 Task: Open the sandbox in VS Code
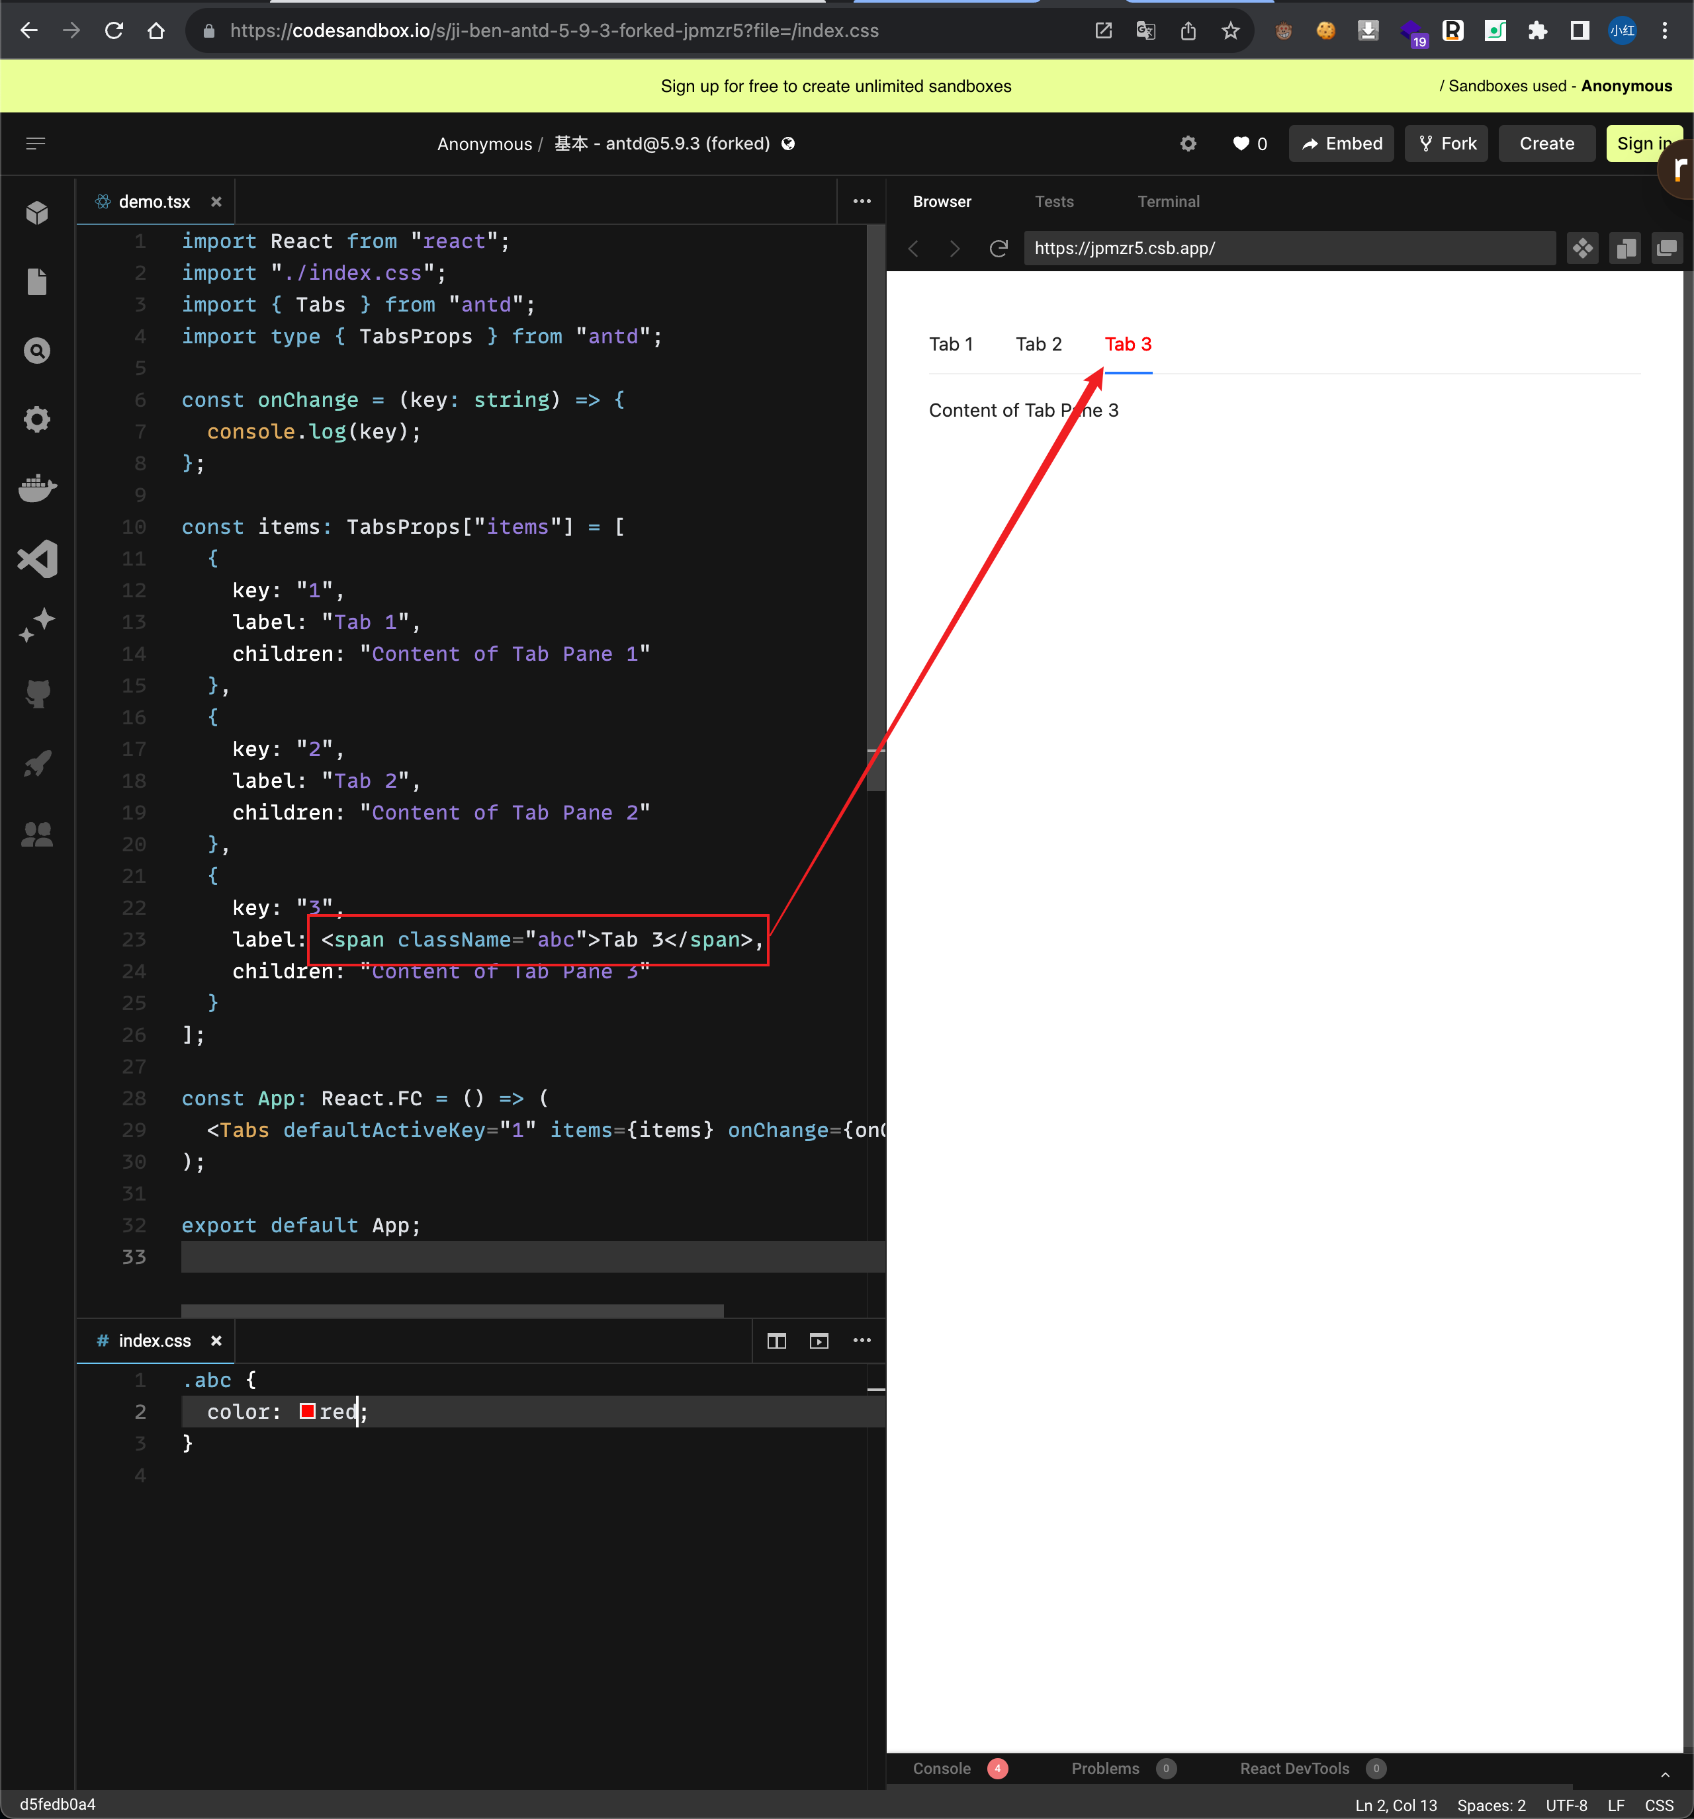point(36,558)
